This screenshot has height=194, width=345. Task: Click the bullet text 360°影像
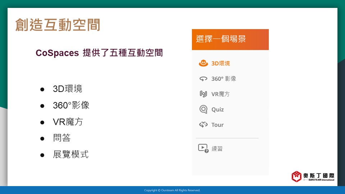pyautogui.click(x=71, y=105)
